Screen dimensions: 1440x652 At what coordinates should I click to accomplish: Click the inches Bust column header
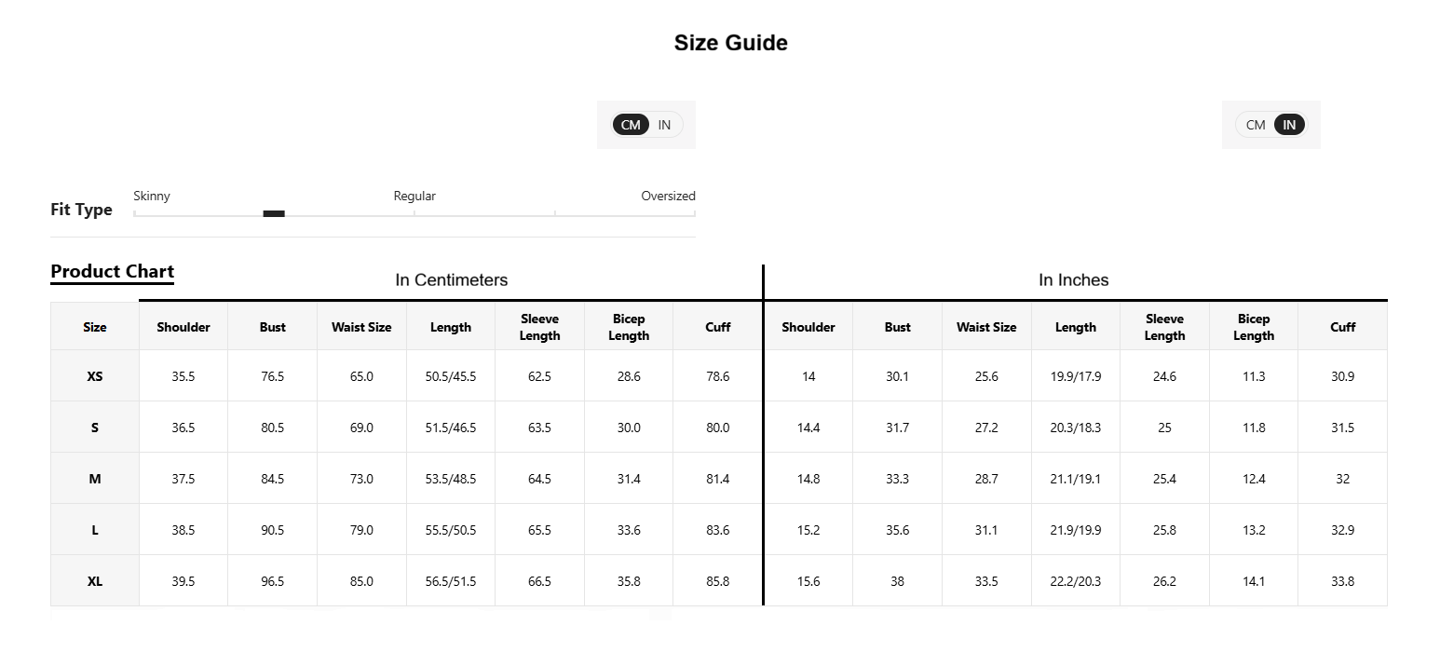click(x=897, y=327)
